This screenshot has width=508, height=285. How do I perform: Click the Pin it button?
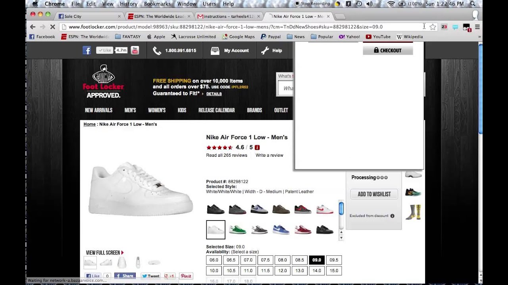(x=186, y=276)
